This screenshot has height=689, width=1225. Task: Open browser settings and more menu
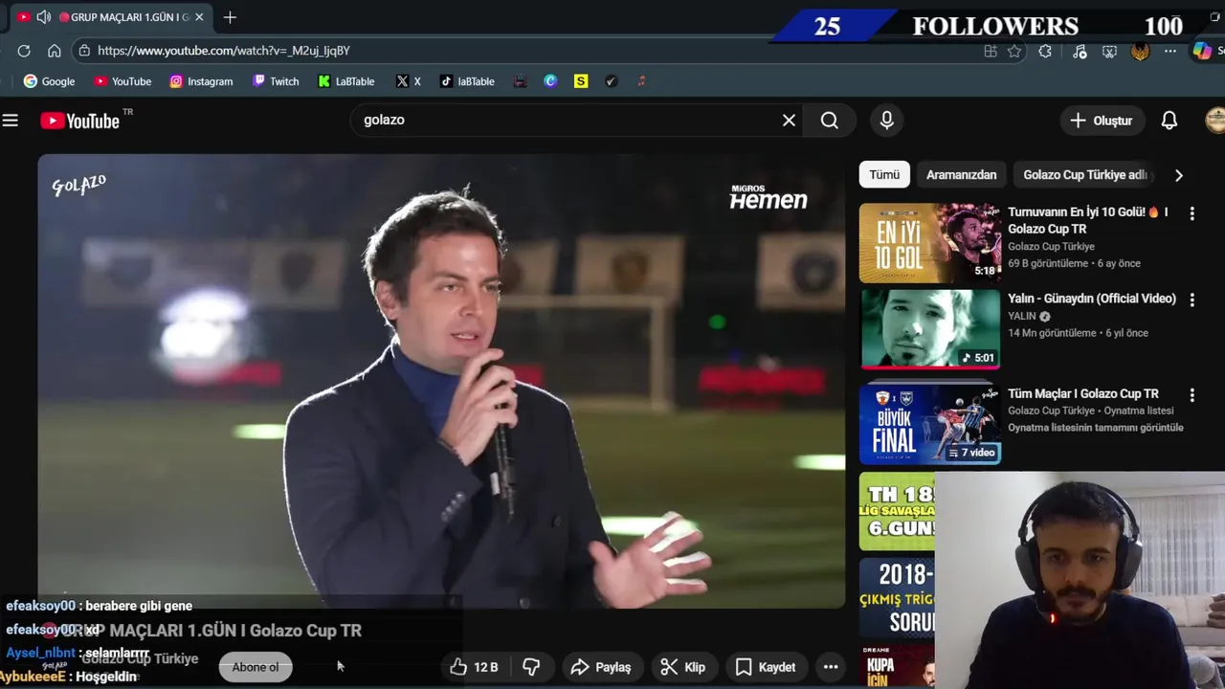(x=1170, y=52)
